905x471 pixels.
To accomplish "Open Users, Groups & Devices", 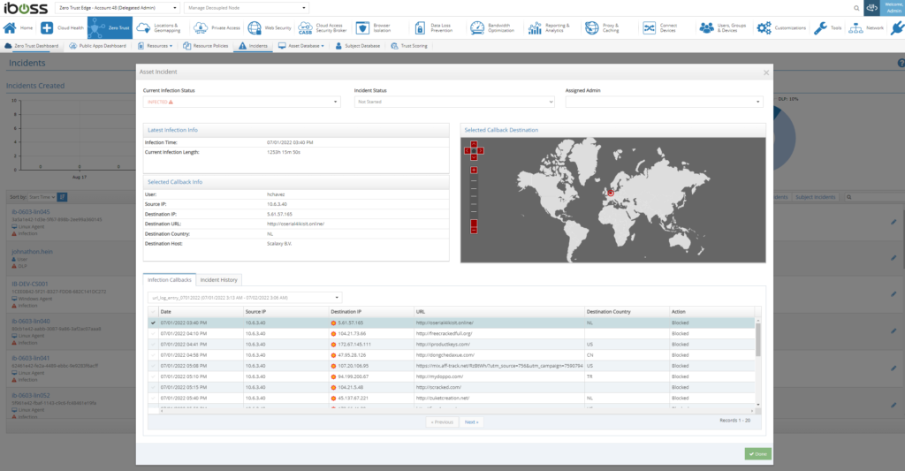I will coord(723,27).
